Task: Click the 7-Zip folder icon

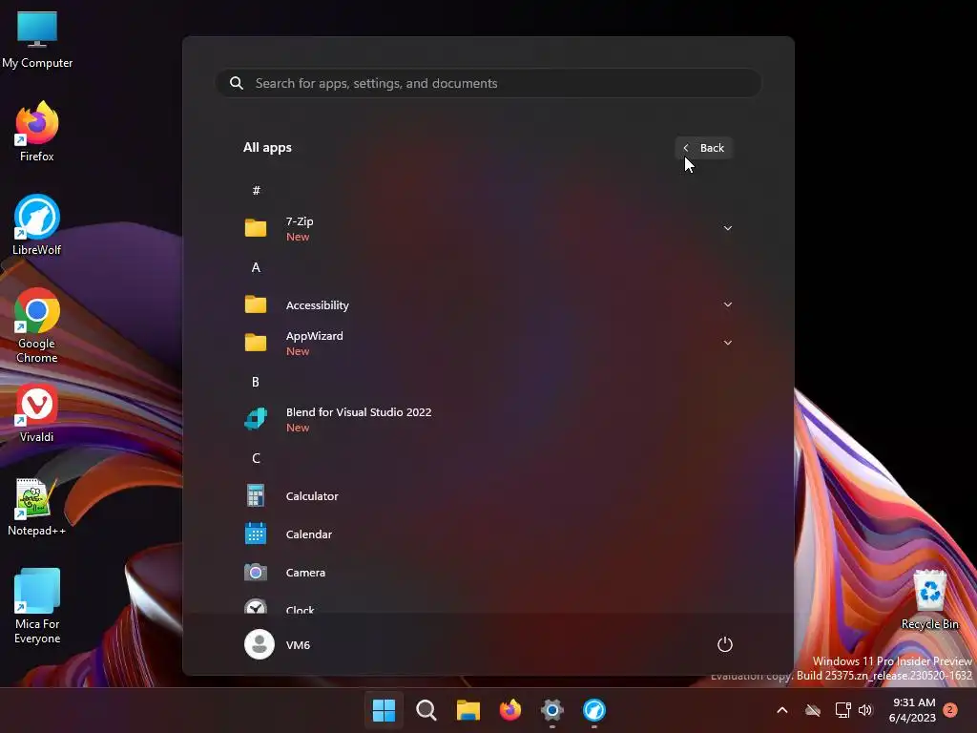Action: click(256, 228)
